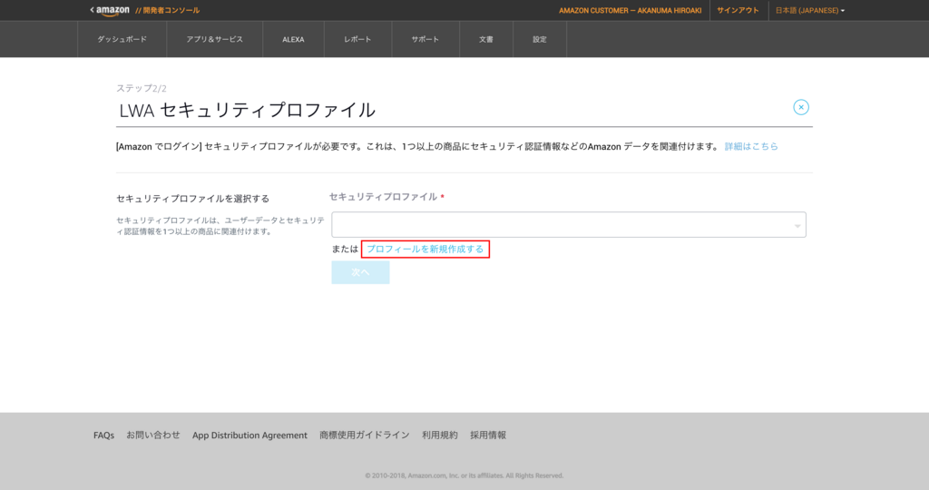Click the セキュリティプロファイルを選択する label
This screenshot has height=490, width=929.
pyautogui.click(x=192, y=199)
